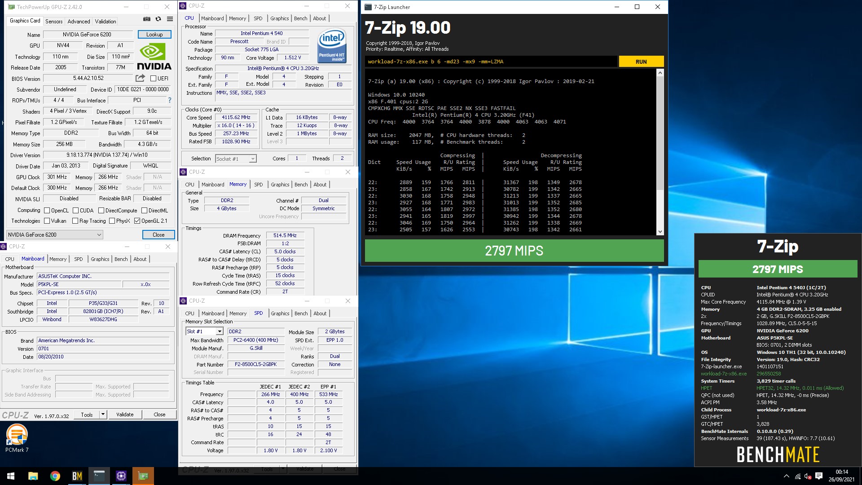The width and height of the screenshot is (862, 485).
Task: Click the RUN button in 7-Zip Launcher
Action: [641, 62]
